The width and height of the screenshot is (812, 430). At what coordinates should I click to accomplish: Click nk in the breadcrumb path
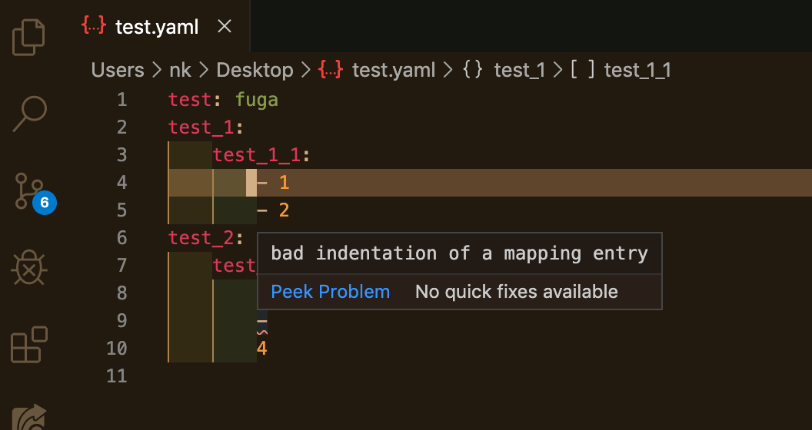pyautogui.click(x=180, y=70)
